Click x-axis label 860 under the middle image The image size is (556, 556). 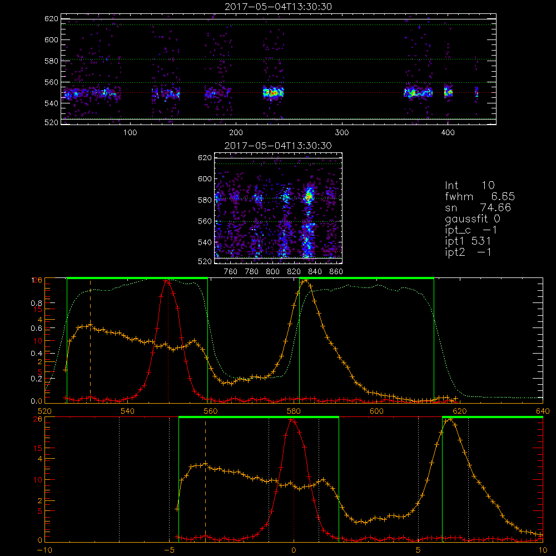click(336, 272)
